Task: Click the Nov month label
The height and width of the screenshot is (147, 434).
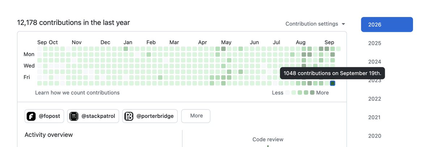Action: tap(77, 42)
